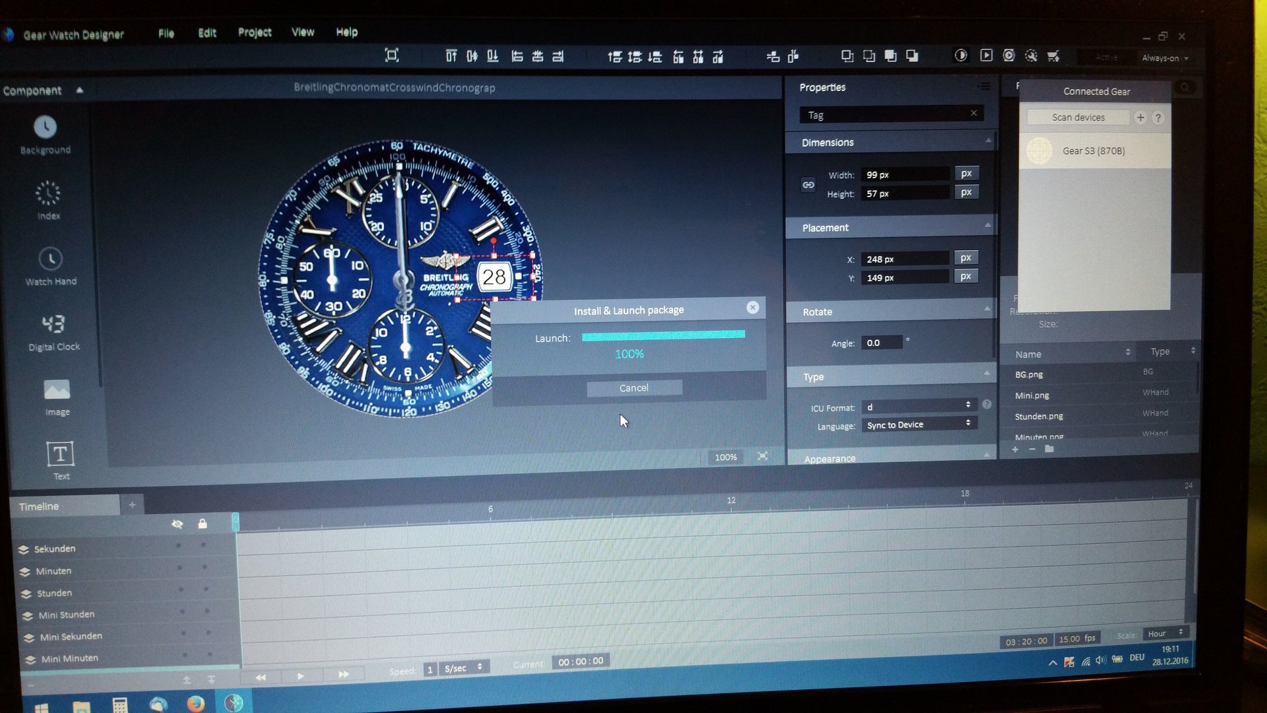Toggle visibility dot for Minuten layer
Screen dimensions: 1267x713
click(x=179, y=568)
